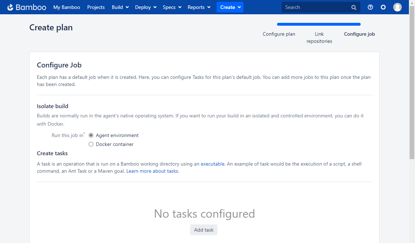Click the Run this job in label
The height and width of the screenshot is (243, 415).
67,135
